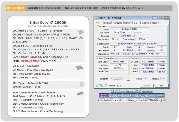Click the 16-way cache associativity value
Screen dimensions: 179x122
point(162,72)
